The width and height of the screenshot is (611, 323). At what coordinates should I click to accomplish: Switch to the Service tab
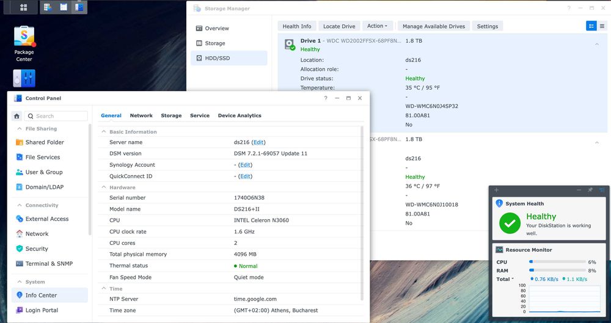coord(200,115)
